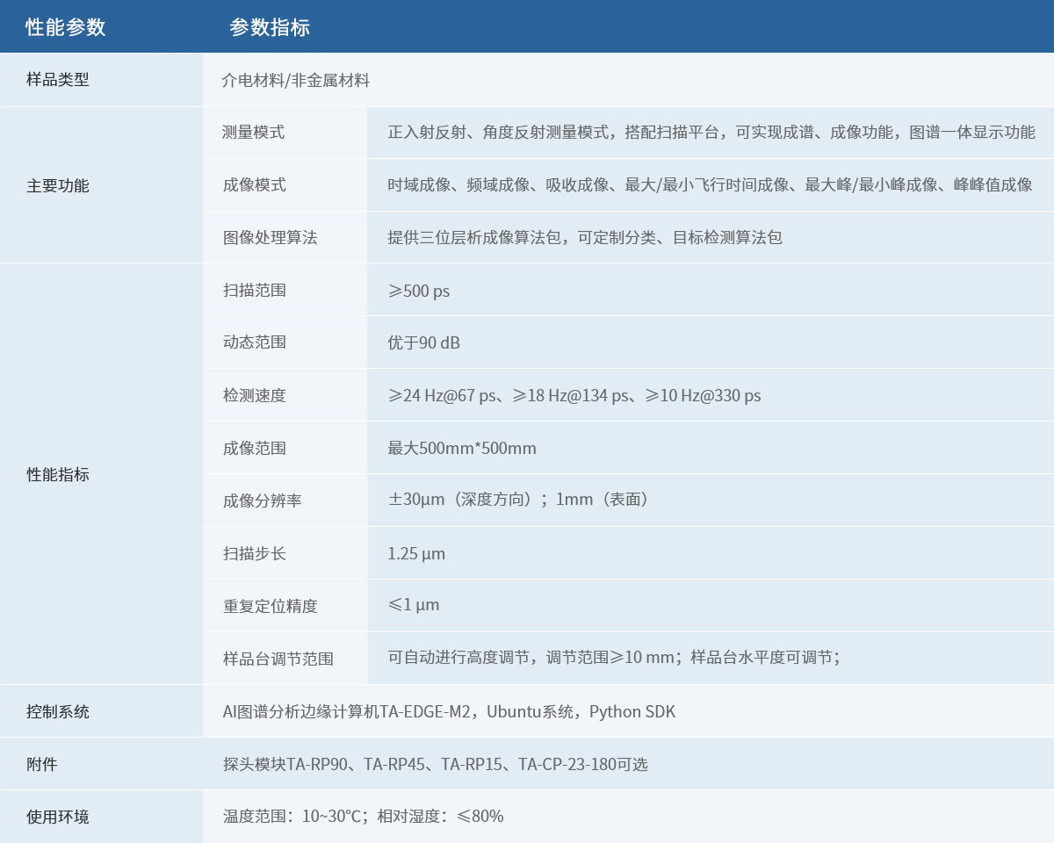Select the 重复定位精度 parameter label

[270, 606]
